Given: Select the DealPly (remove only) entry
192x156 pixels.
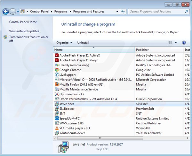Looking at the screenshot, I should point(74,65).
